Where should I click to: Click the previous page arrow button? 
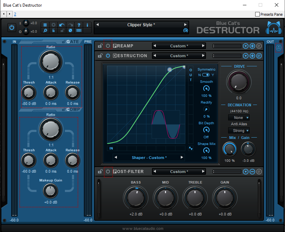pos(4,14)
